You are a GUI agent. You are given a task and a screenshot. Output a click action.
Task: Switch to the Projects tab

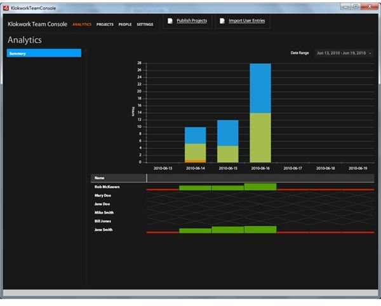coord(105,24)
